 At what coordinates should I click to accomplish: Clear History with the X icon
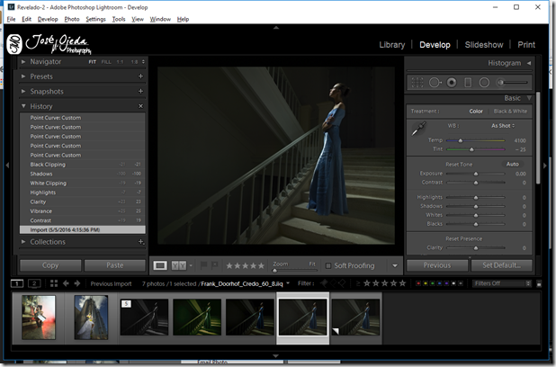click(x=140, y=106)
